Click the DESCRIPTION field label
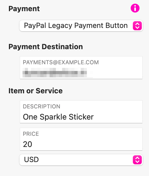 (41, 106)
